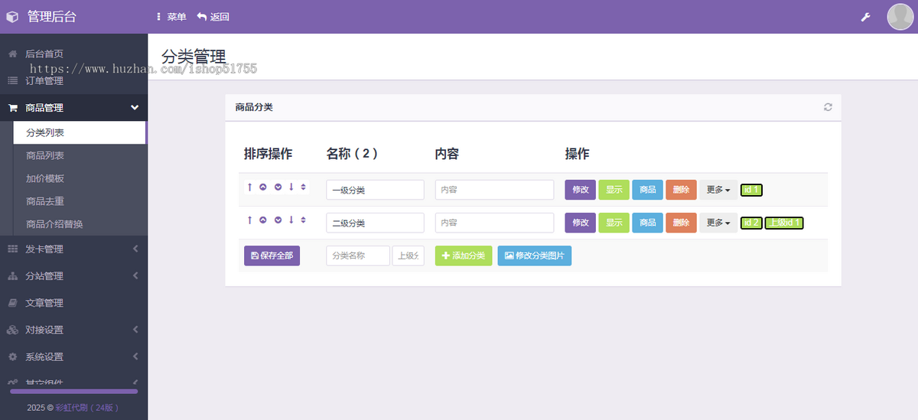918x420 pixels.
Task: Click the 内容 field in 一级分类 row
Action: [494, 190]
